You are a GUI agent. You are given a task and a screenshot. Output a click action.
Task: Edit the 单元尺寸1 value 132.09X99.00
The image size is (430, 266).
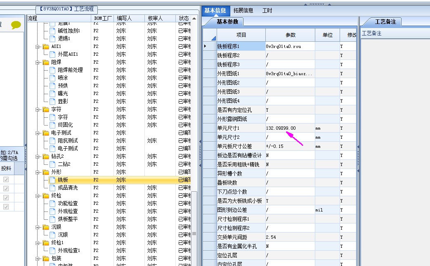click(x=290, y=128)
